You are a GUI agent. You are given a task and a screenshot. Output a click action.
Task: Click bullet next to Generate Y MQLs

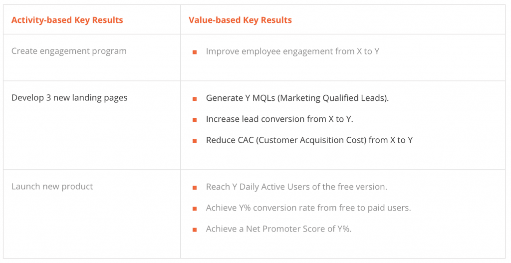click(195, 99)
